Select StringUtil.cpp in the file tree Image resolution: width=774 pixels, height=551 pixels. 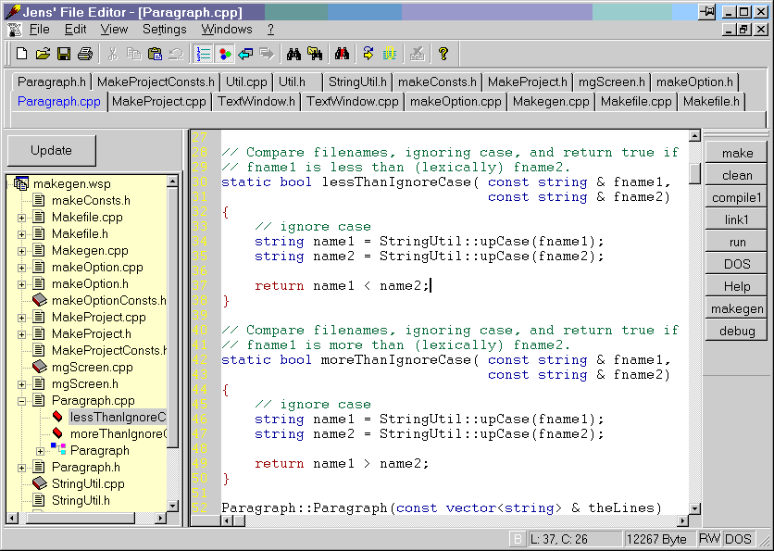pyautogui.click(x=88, y=483)
